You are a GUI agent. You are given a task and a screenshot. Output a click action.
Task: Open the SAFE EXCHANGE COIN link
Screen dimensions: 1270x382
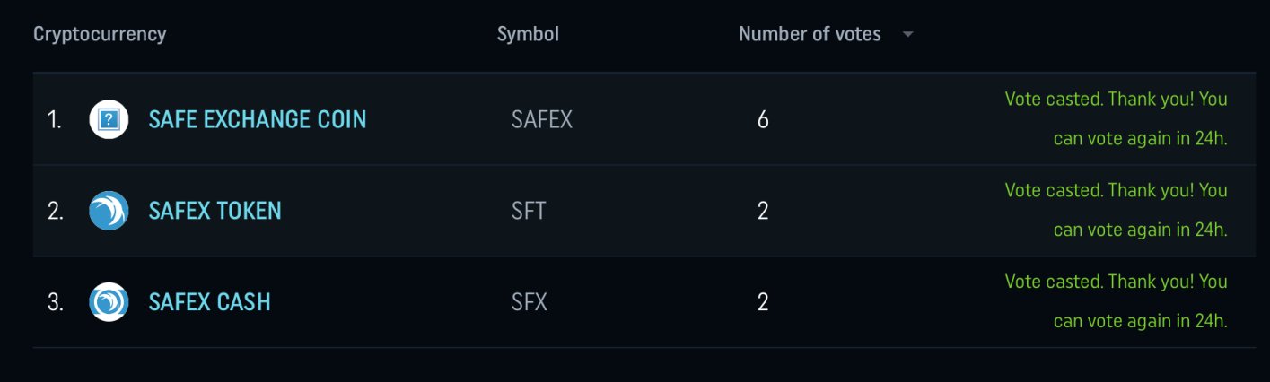258,119
